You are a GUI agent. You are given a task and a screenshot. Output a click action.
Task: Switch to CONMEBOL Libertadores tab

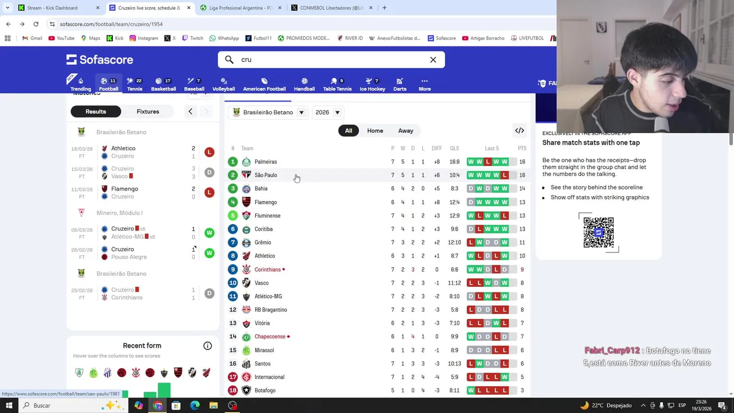(x=331, y=8)
